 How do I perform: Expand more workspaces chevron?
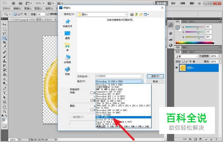(x=199, y=3)
